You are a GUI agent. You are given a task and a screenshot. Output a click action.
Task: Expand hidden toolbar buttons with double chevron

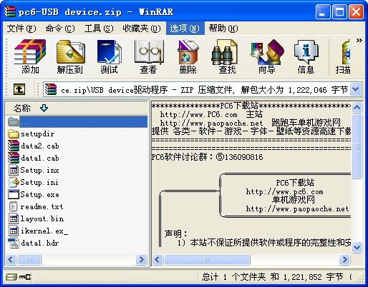(359, 40)
